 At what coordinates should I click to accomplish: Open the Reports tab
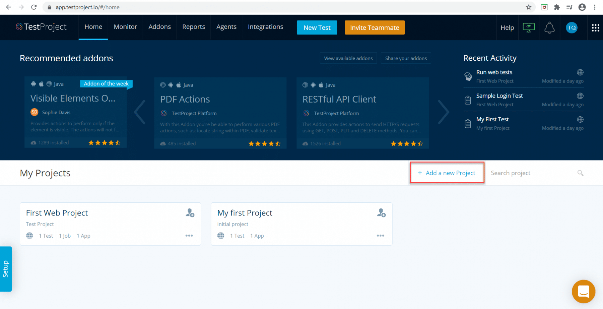pyautogui.click(x=194, y=27)
